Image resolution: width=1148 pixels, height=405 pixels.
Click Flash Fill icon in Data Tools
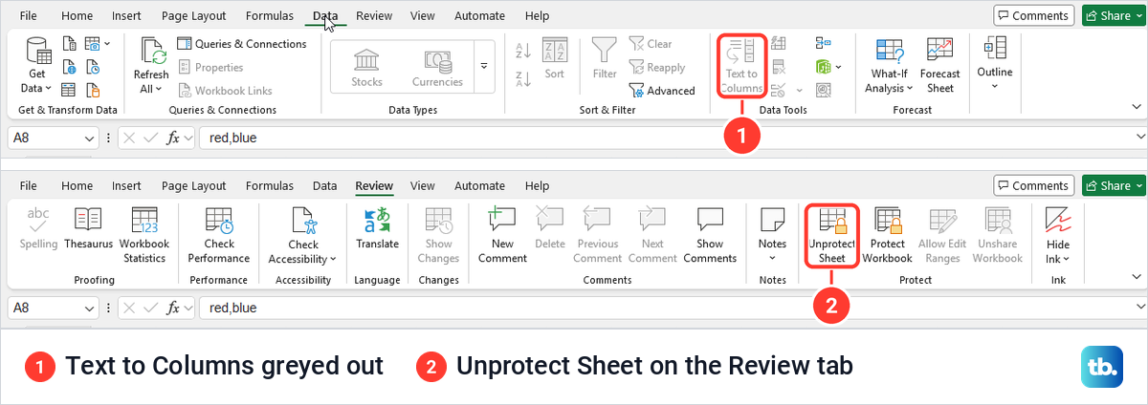[x=778, y=43]
